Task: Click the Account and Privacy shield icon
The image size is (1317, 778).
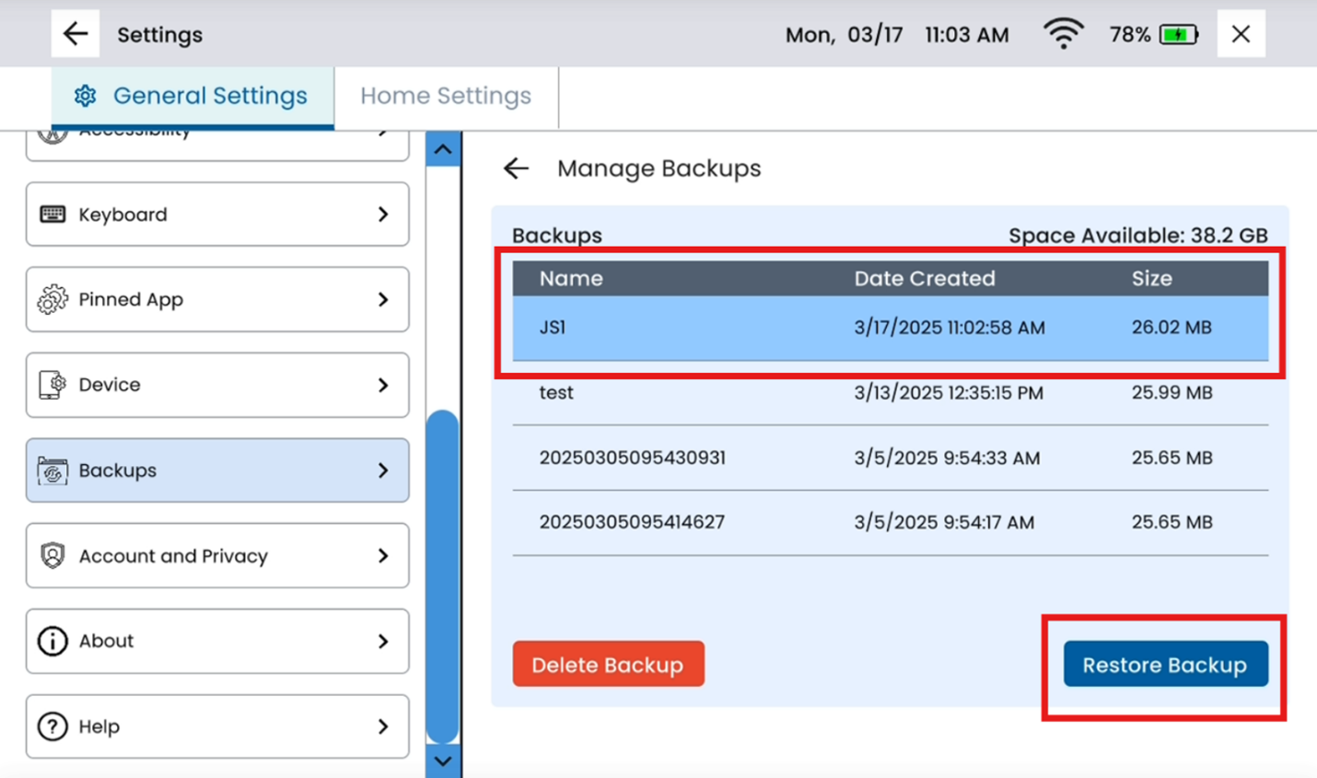Action: pyautogui.click(x=52, y=556)
